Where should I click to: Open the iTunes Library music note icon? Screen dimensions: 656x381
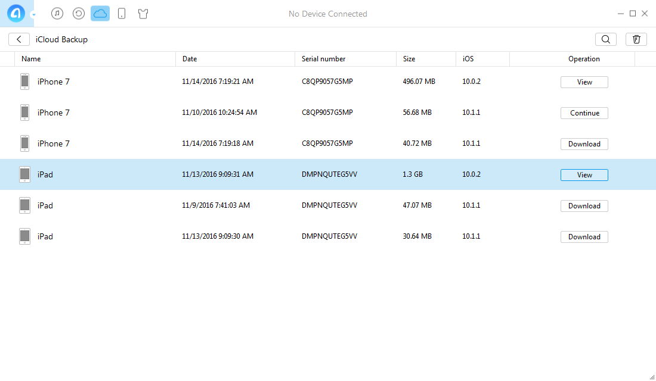pos(57,14)
